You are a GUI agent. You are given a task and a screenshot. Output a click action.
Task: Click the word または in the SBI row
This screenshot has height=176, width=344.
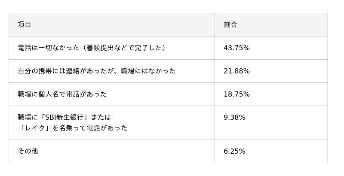[101, 117]
